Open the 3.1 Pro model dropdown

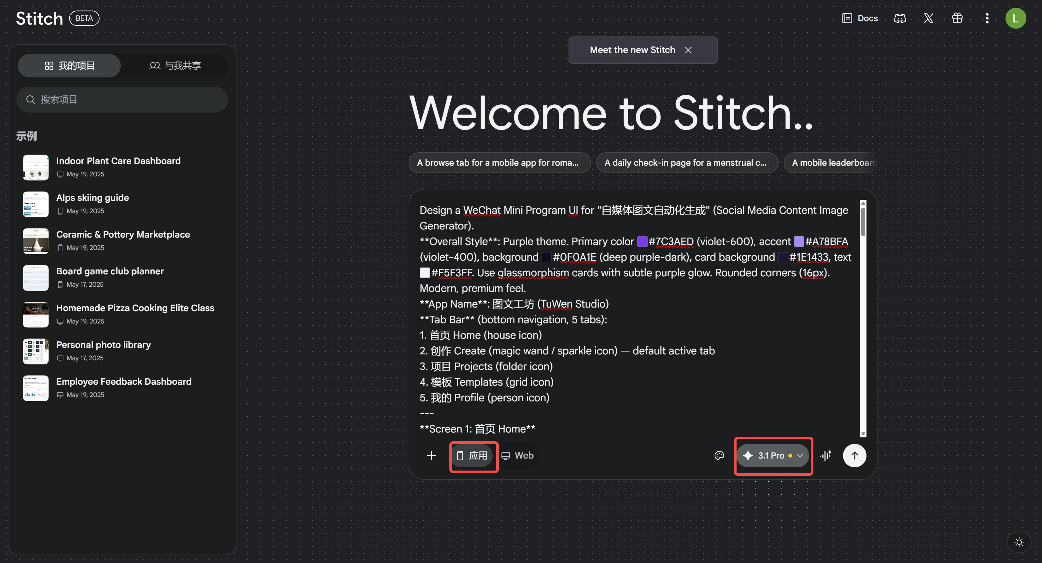click(x=773, y=456)
